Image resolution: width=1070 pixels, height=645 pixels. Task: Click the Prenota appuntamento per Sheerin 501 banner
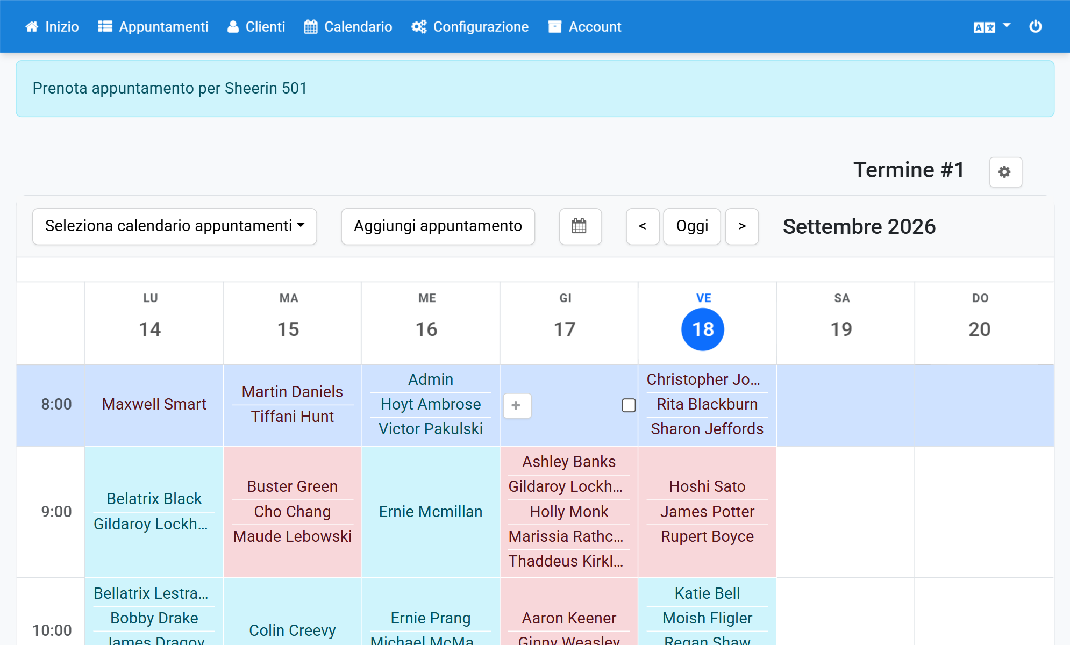point(535,89)
